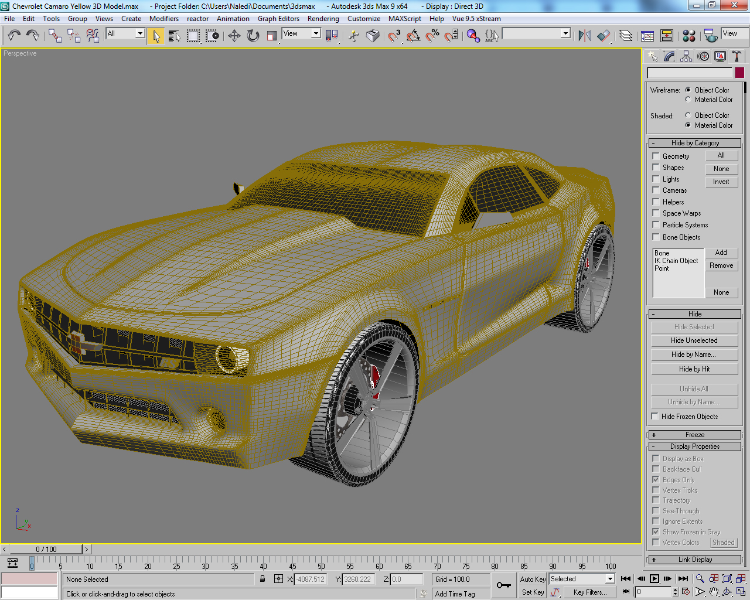750x600 pixels.
Task: Click the Selection Lock padlock icon
Action: coord(262,579)
